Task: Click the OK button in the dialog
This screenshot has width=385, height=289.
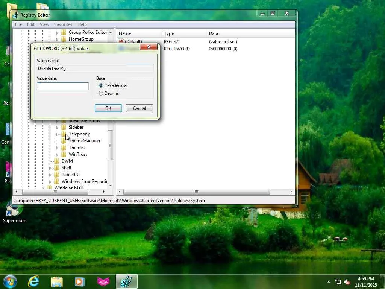Action: pyautogui.click(x=108, y=108)
